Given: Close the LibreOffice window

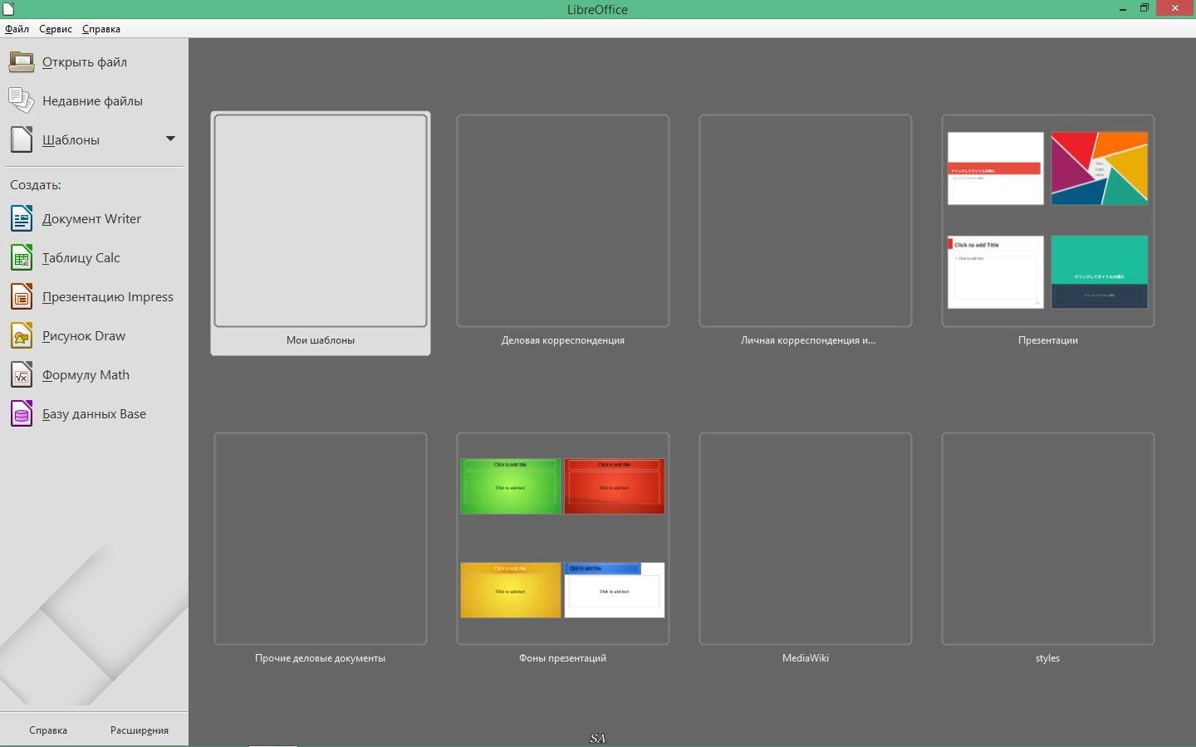Looking at the screenshot, I should click(x=1175, y=8).
